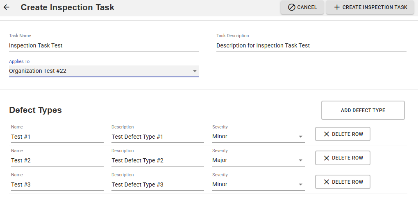Open Severity dropdown for Test #2

(259, 161)
